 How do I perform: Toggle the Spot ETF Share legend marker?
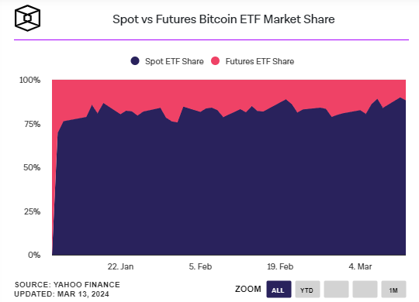(135, 61)
